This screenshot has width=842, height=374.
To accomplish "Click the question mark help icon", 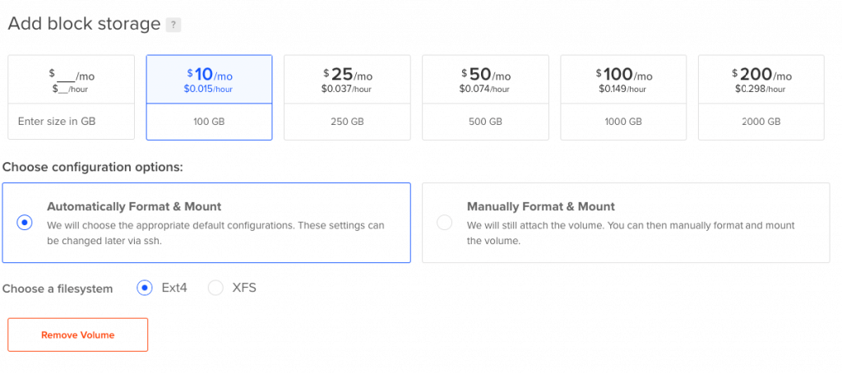I will (173, 25).
